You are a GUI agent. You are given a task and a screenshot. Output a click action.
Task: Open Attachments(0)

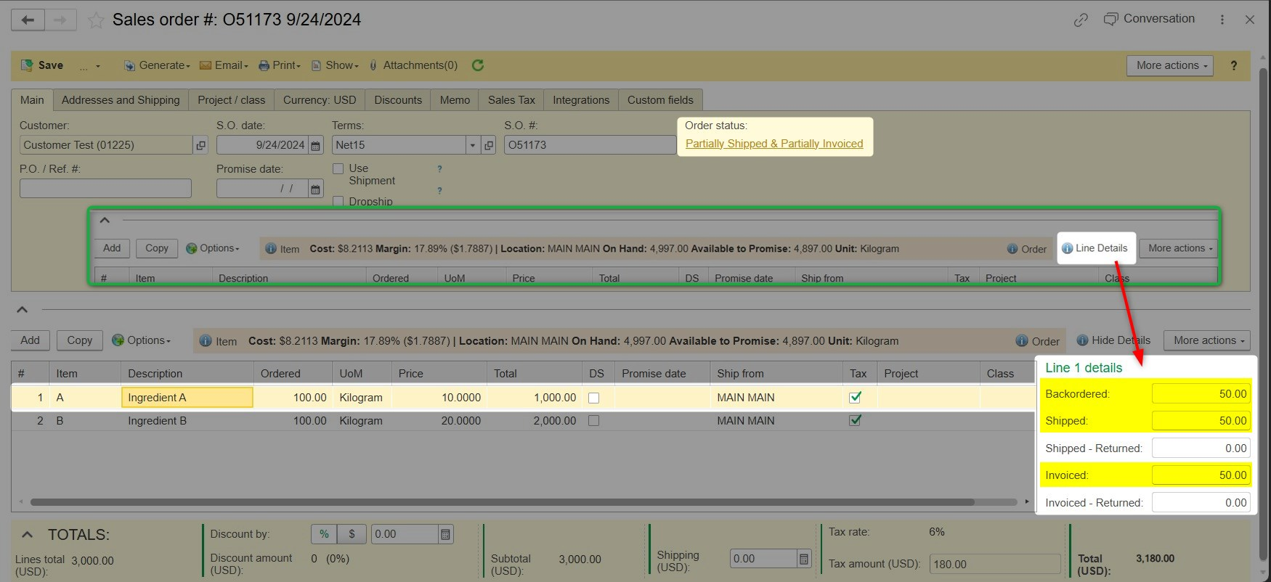[413, 65]
